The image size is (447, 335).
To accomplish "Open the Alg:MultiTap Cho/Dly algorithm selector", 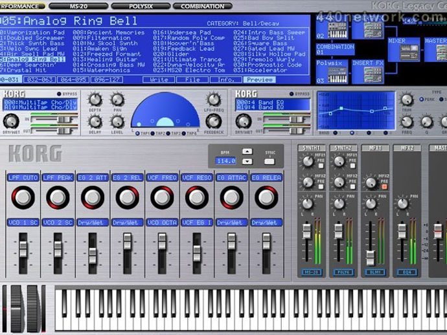I will [x=40, y=107].
